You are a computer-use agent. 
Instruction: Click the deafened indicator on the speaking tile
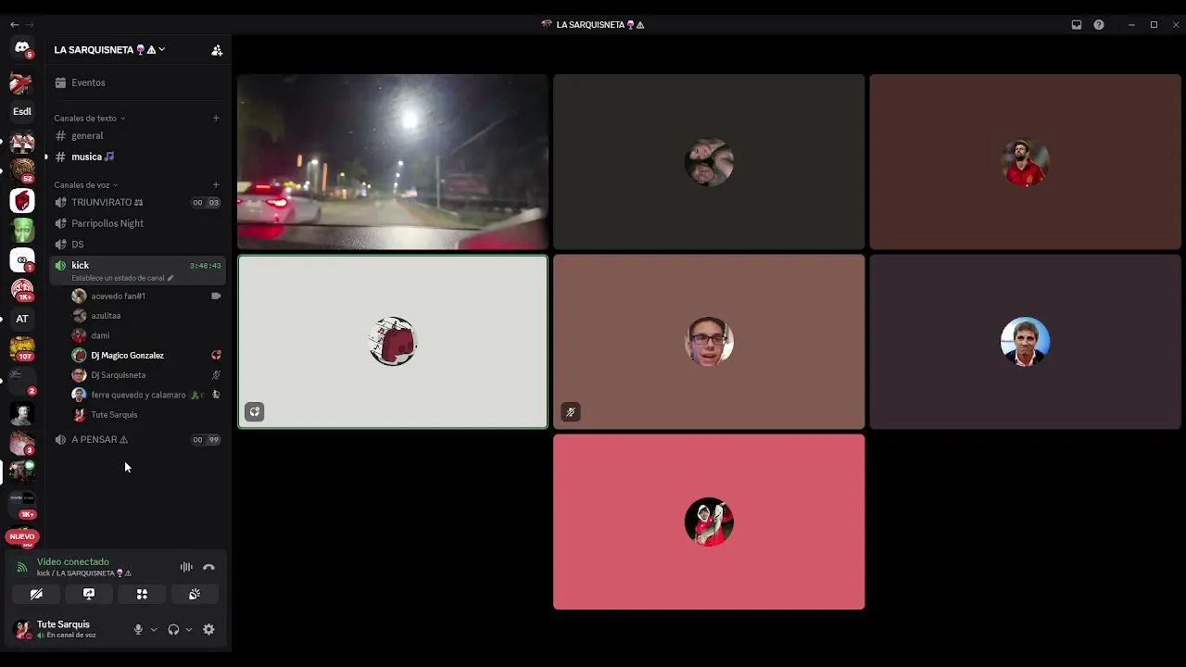[x=254, y=412]
